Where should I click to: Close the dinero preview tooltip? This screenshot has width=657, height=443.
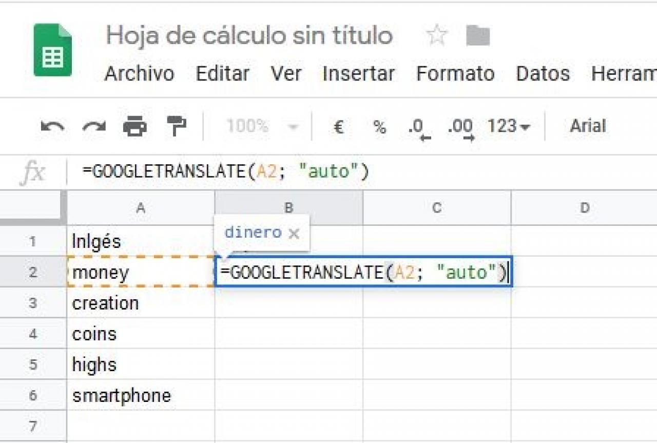(x=294, y=234)
